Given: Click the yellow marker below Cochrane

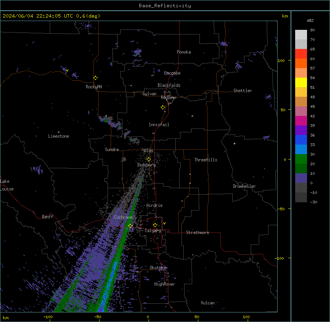Looking at the screenshot, I should [x=130, y=226].
